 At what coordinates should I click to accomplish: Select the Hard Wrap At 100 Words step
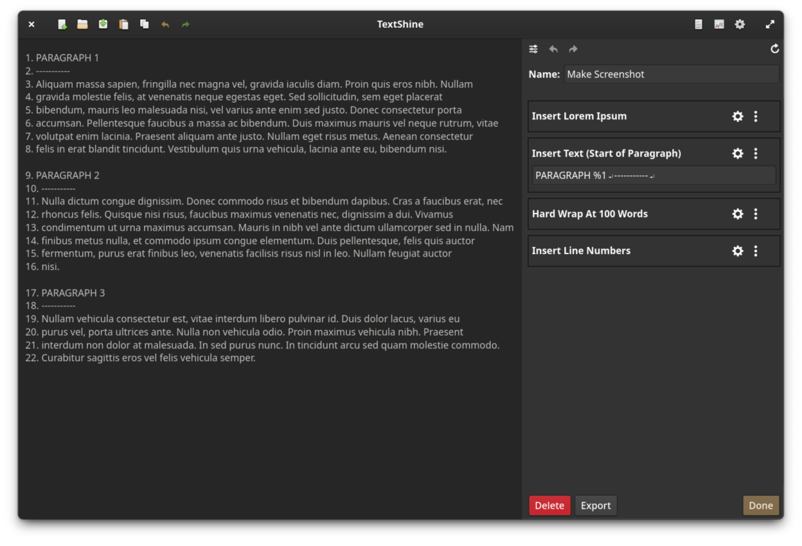coord(654,214)
